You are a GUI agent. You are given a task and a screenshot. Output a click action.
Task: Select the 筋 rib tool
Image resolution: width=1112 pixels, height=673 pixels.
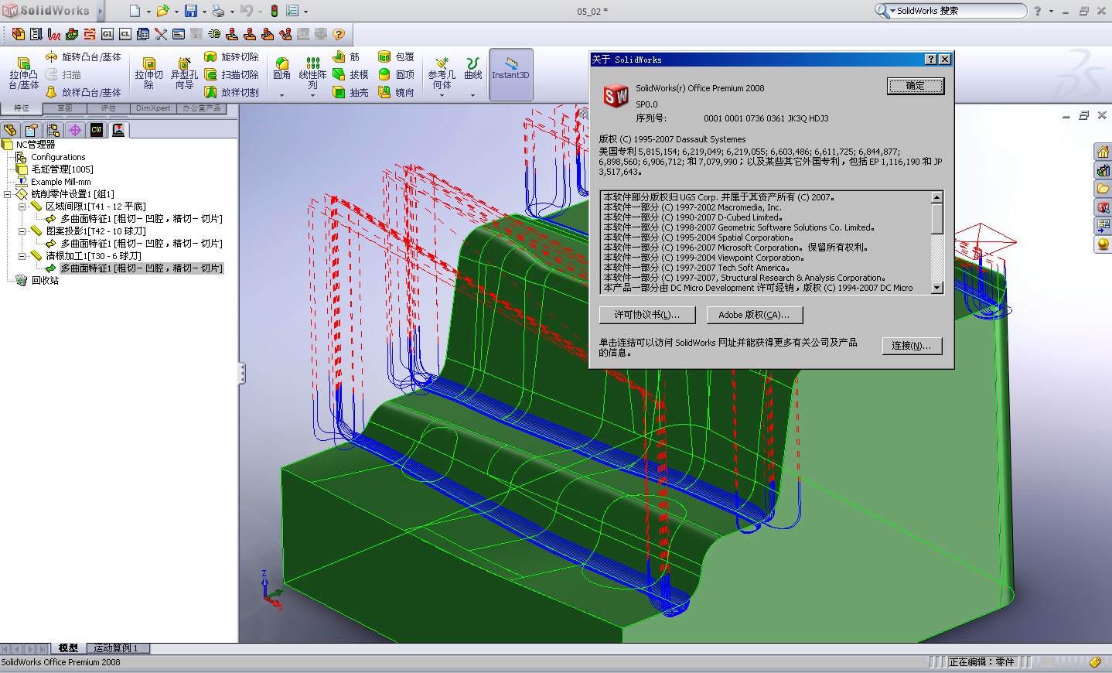346,56
